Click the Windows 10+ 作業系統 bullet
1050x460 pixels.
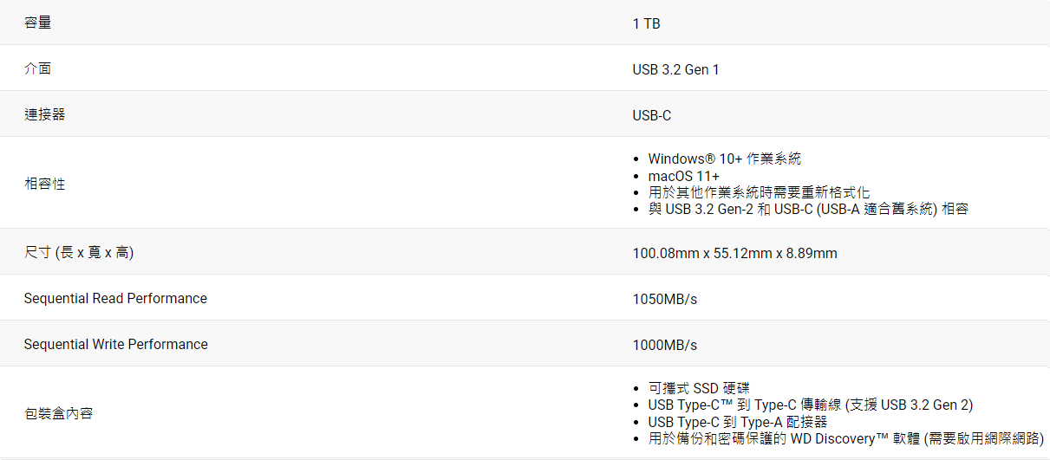724,159
